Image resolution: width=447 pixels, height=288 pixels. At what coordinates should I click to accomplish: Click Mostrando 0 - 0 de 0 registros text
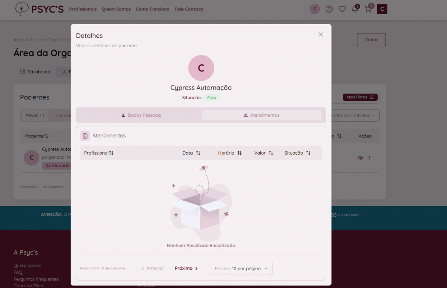point(103,268)
